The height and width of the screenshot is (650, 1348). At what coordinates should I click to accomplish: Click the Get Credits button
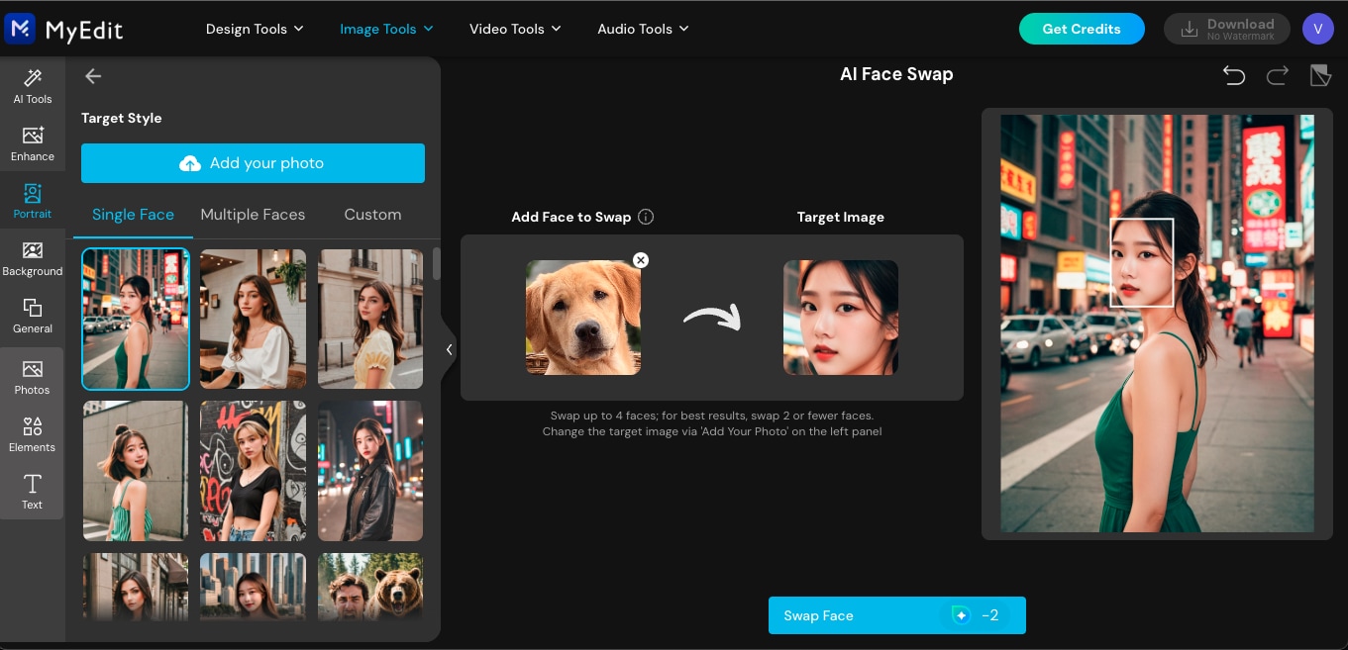pyautogui.click(x=1082, y=29)
